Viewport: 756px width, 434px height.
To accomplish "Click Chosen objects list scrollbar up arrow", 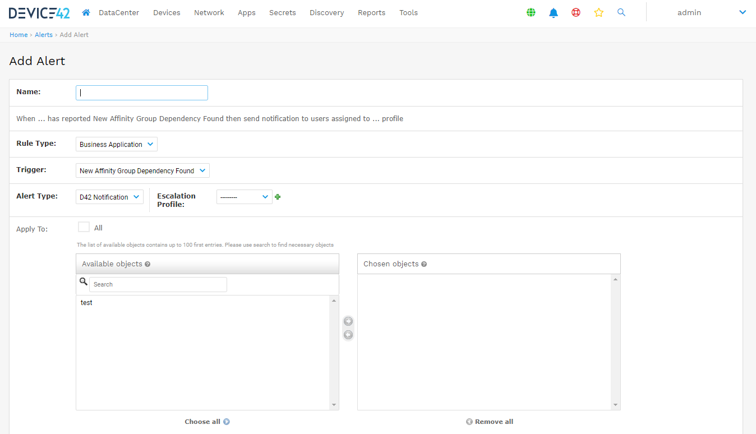I will (616, 279).
